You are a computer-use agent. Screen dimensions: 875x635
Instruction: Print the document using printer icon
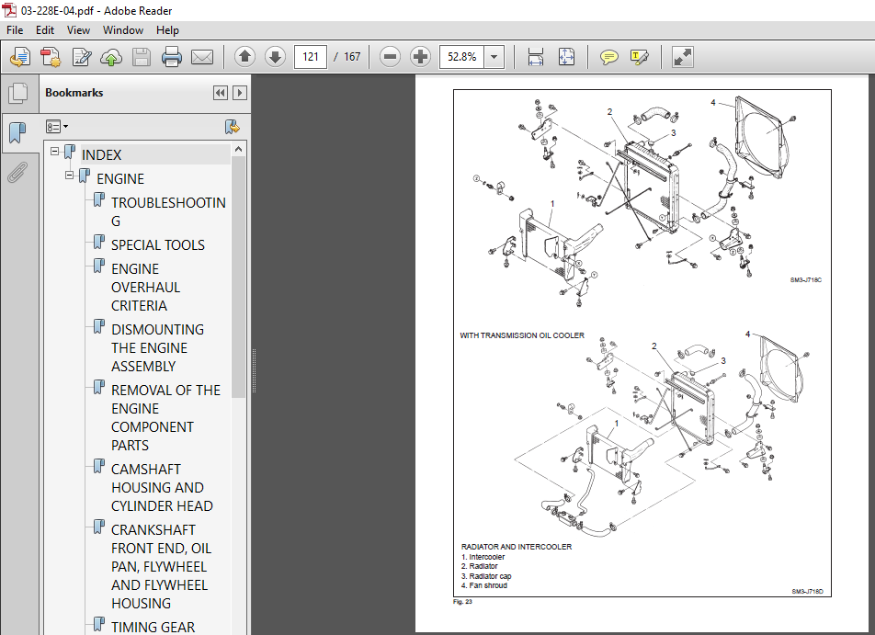171,57
